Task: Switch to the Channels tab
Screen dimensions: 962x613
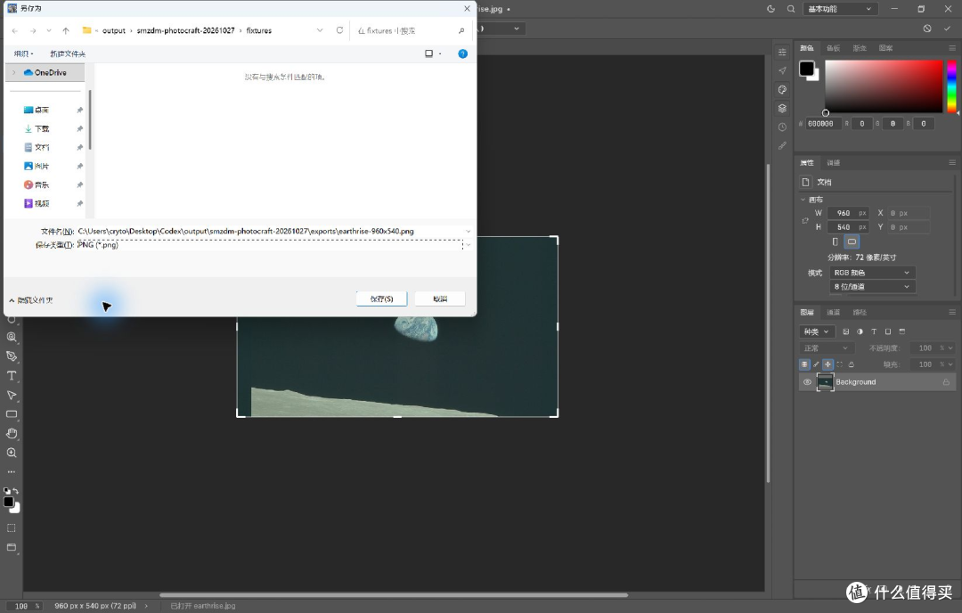Action: tap(833, 313)
